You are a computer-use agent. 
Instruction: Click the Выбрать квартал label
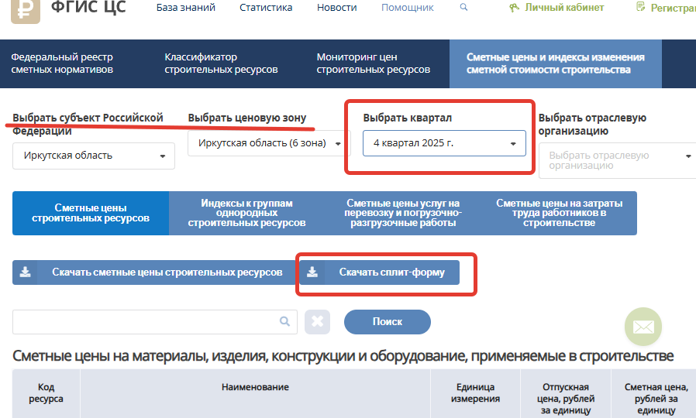point(407,118)
